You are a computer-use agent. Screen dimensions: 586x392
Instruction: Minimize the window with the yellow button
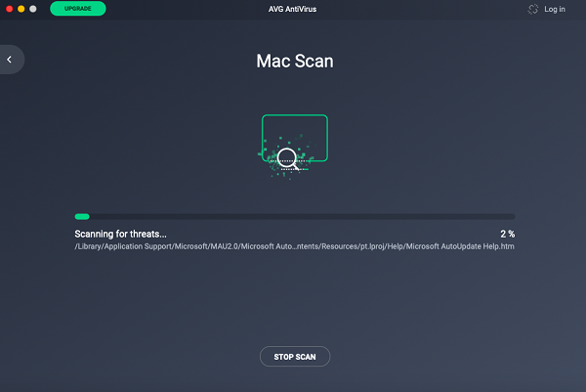pyautogui.click(x=21, y=9)
